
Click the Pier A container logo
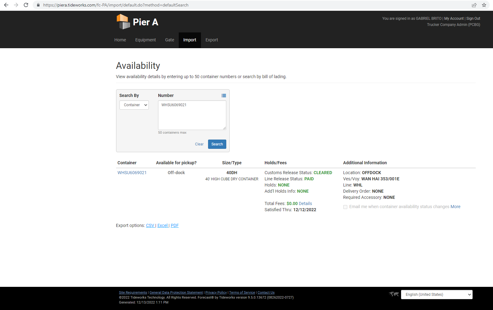click(x=123, y=22)
